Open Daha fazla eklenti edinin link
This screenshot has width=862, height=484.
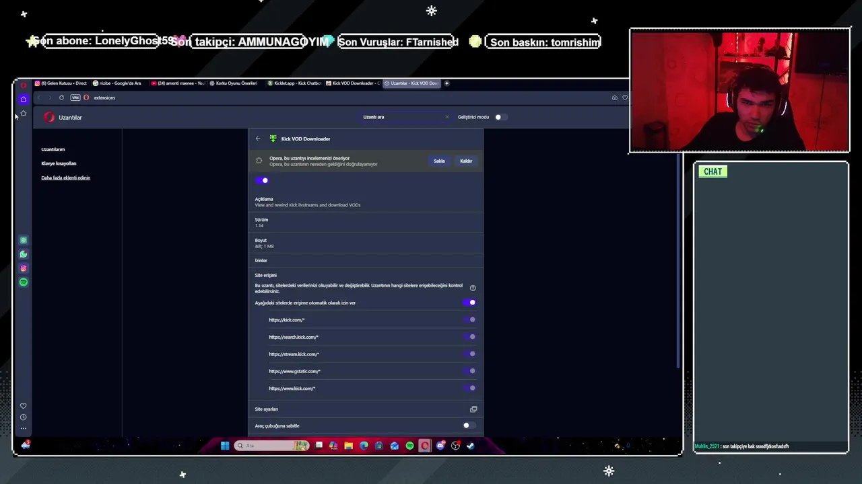[x=65, y=177]
